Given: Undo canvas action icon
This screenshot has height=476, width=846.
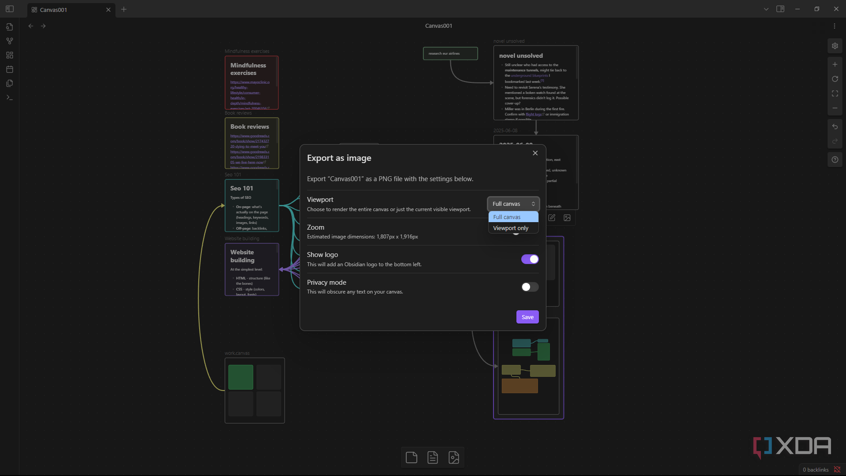Looking at the screenshot, I should [x=835, y=126].
